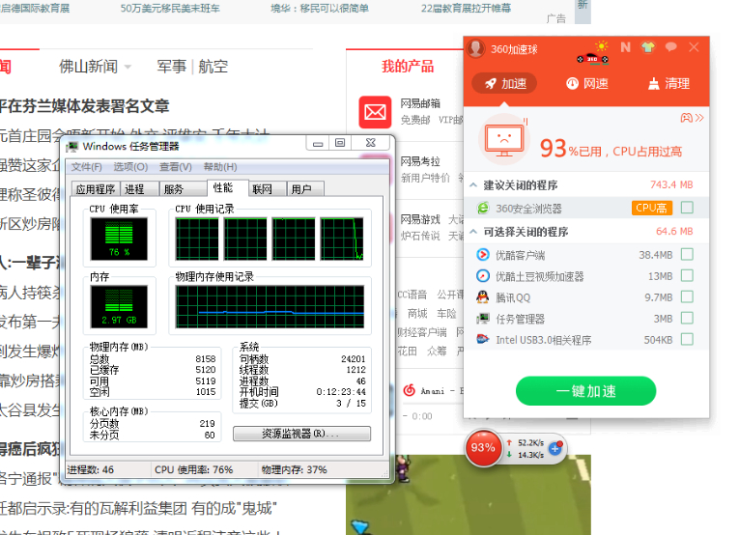Click the 物理内存使用记录 graph

point(270,306)
